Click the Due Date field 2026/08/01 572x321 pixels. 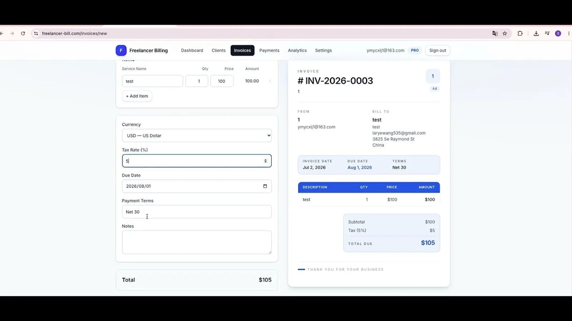coord(197,186)
